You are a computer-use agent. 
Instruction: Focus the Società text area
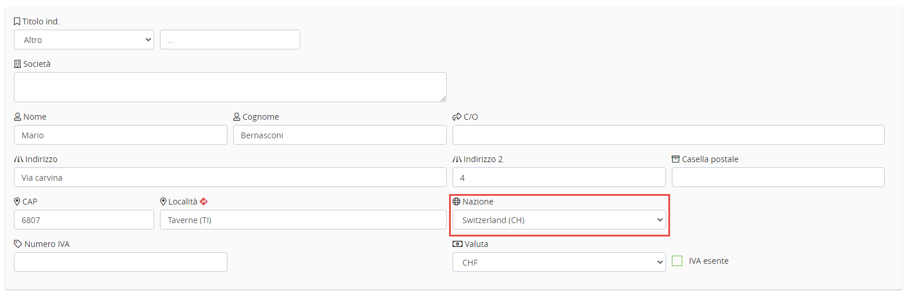pyautogui.click(x=230, y=87)
